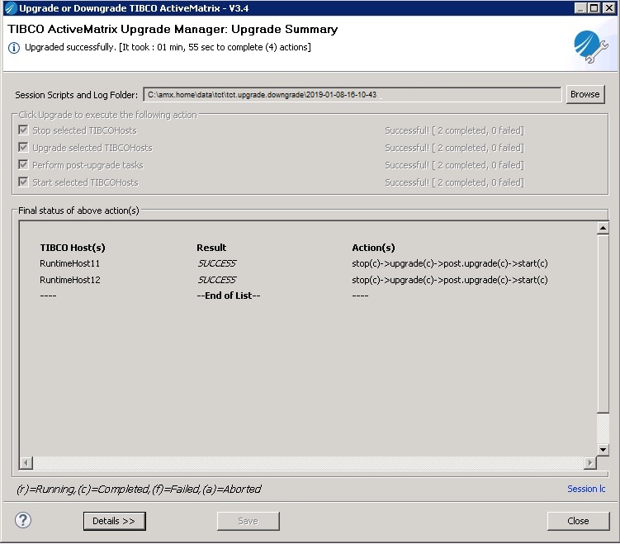Click the TIBCO Host(s) column header
The width and height of the screenshot is (620, 544).
pos(73,248)
